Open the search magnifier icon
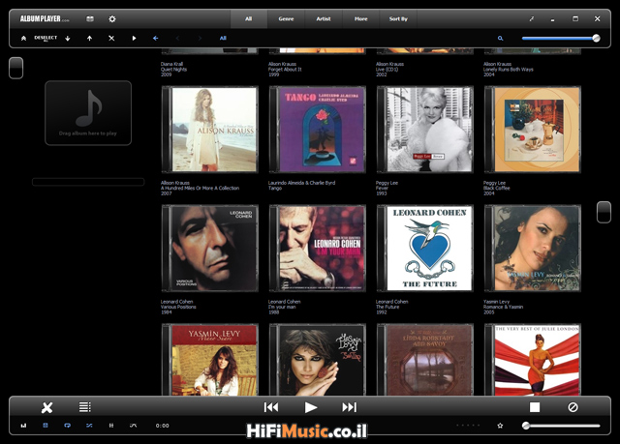 [500, 39]
